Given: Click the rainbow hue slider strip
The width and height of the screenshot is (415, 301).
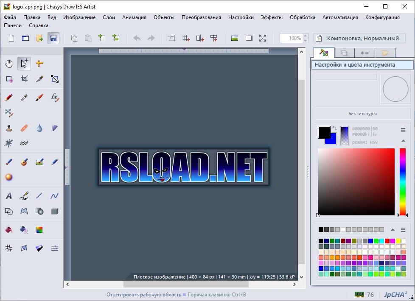Looking at the screenshot, I should click(402, 182).
